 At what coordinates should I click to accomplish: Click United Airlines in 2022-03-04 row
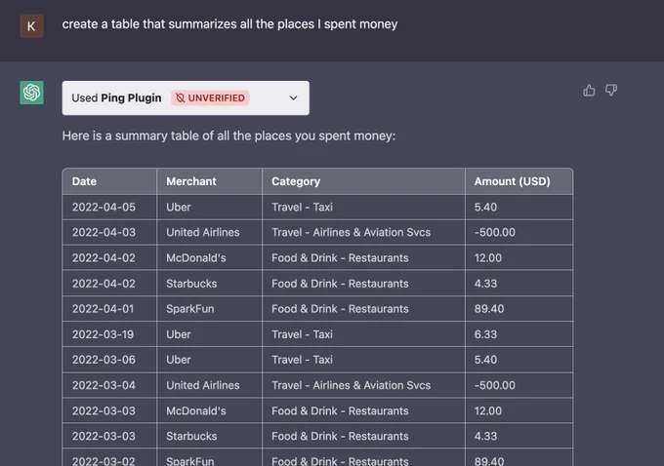pos(203,386)
